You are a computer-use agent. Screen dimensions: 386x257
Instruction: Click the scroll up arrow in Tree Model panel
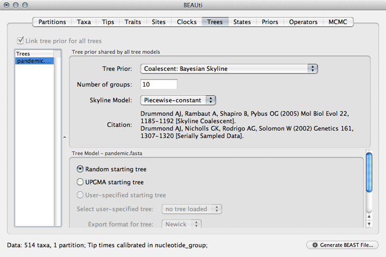point(369,216)
